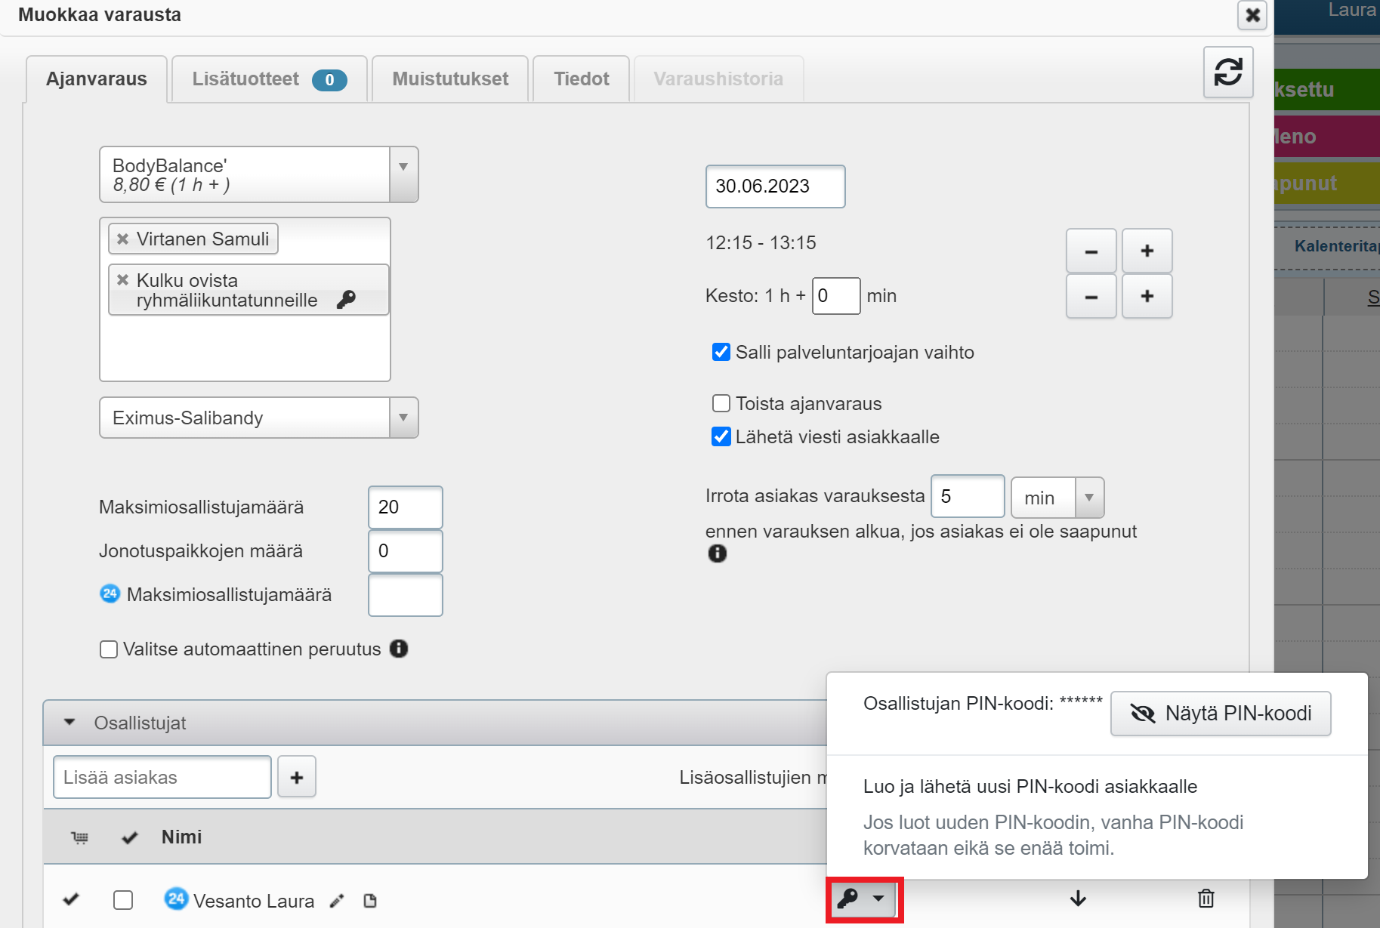The image size is (1380, 928).
Task: Open note icon next to Vesanto Laura
Action: pyautogui.click(x=370, y=901)
